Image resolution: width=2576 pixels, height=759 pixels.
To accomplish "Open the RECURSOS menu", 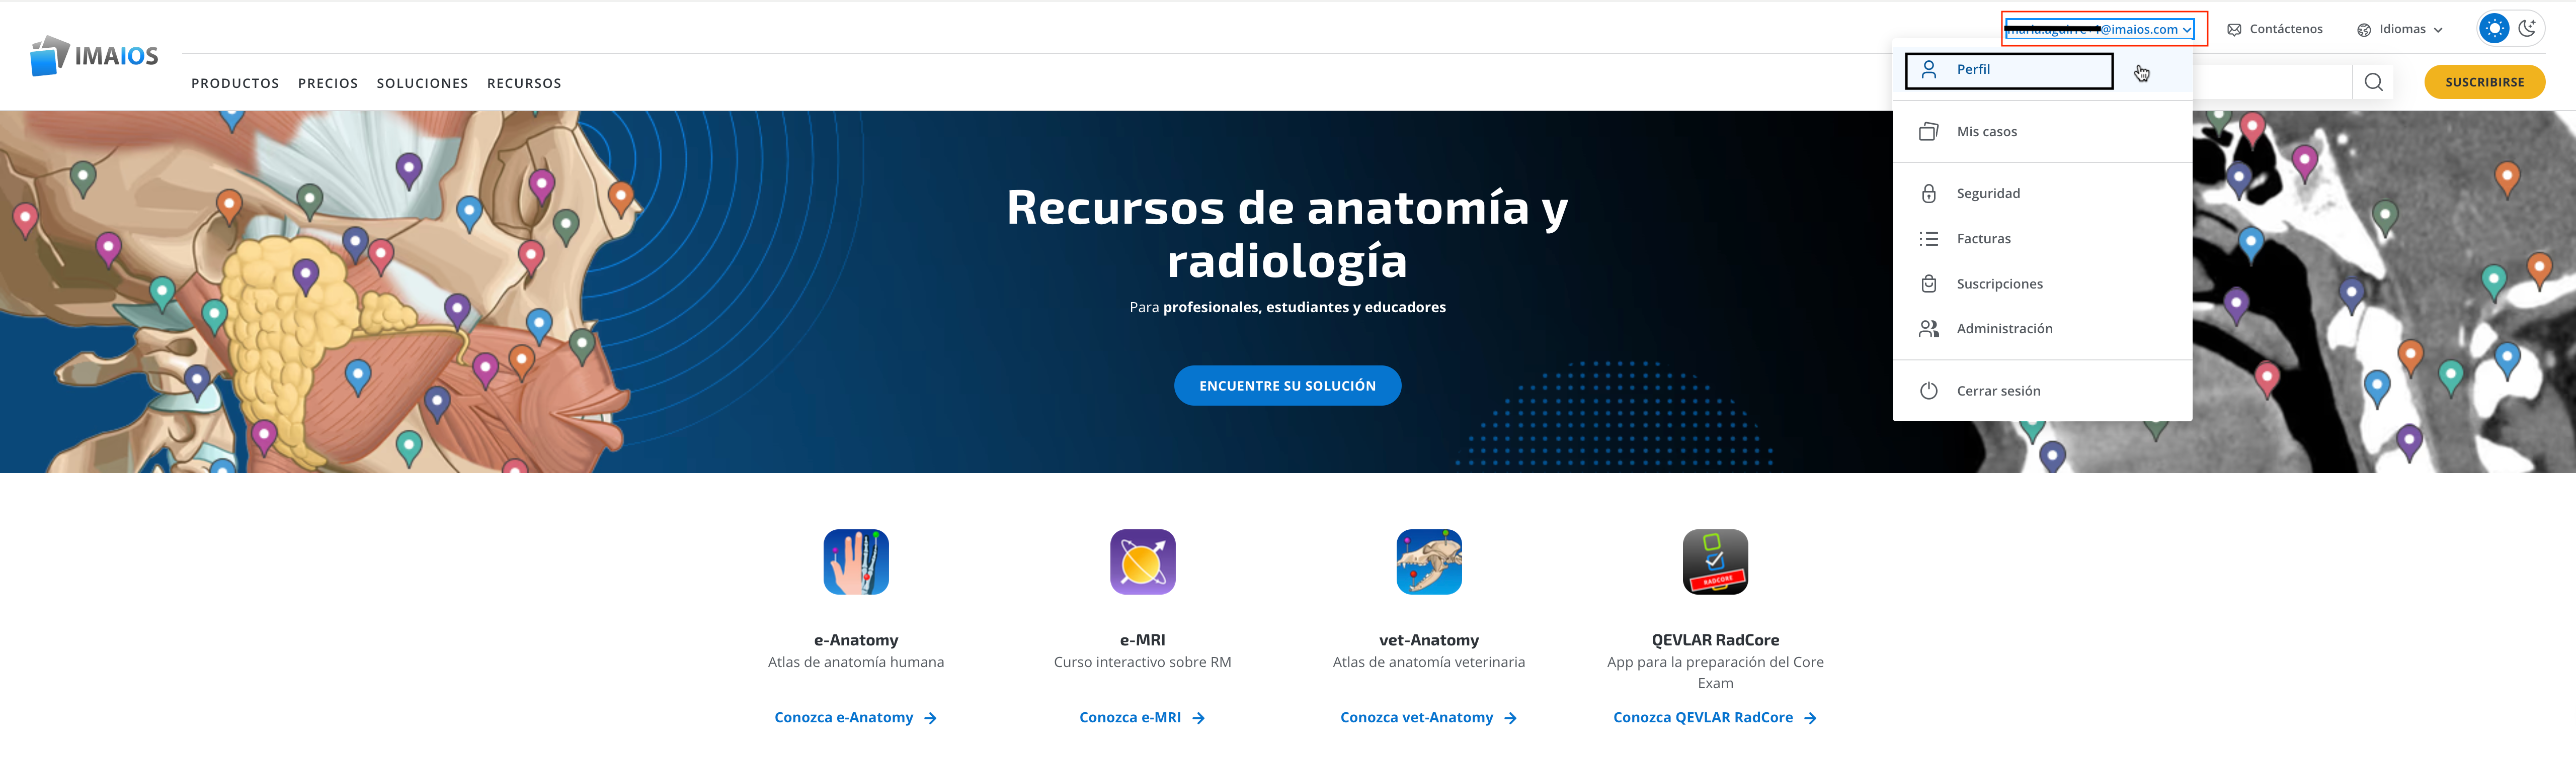I will click(x=524, y=83).
